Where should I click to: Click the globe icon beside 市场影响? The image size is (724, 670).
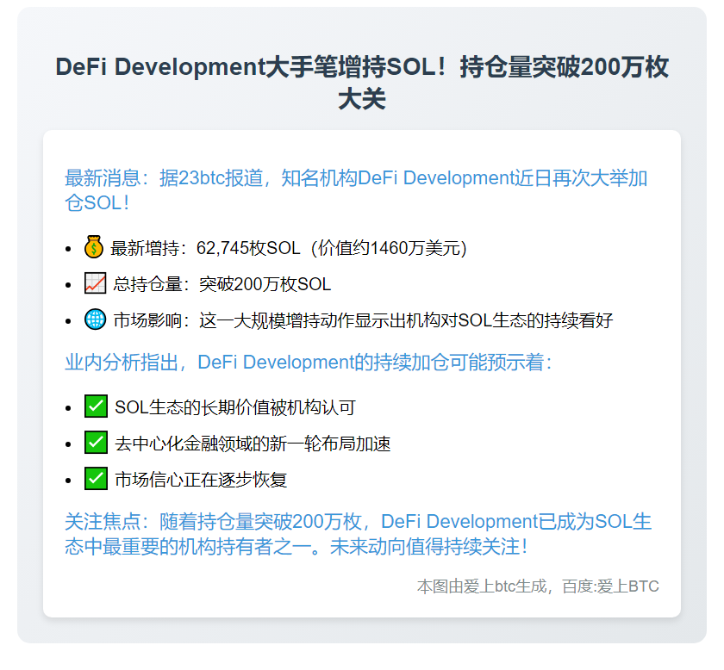point(93,319)
